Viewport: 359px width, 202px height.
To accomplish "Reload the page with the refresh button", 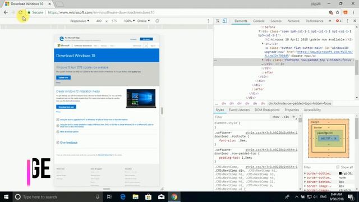I will tap(21, 12).
